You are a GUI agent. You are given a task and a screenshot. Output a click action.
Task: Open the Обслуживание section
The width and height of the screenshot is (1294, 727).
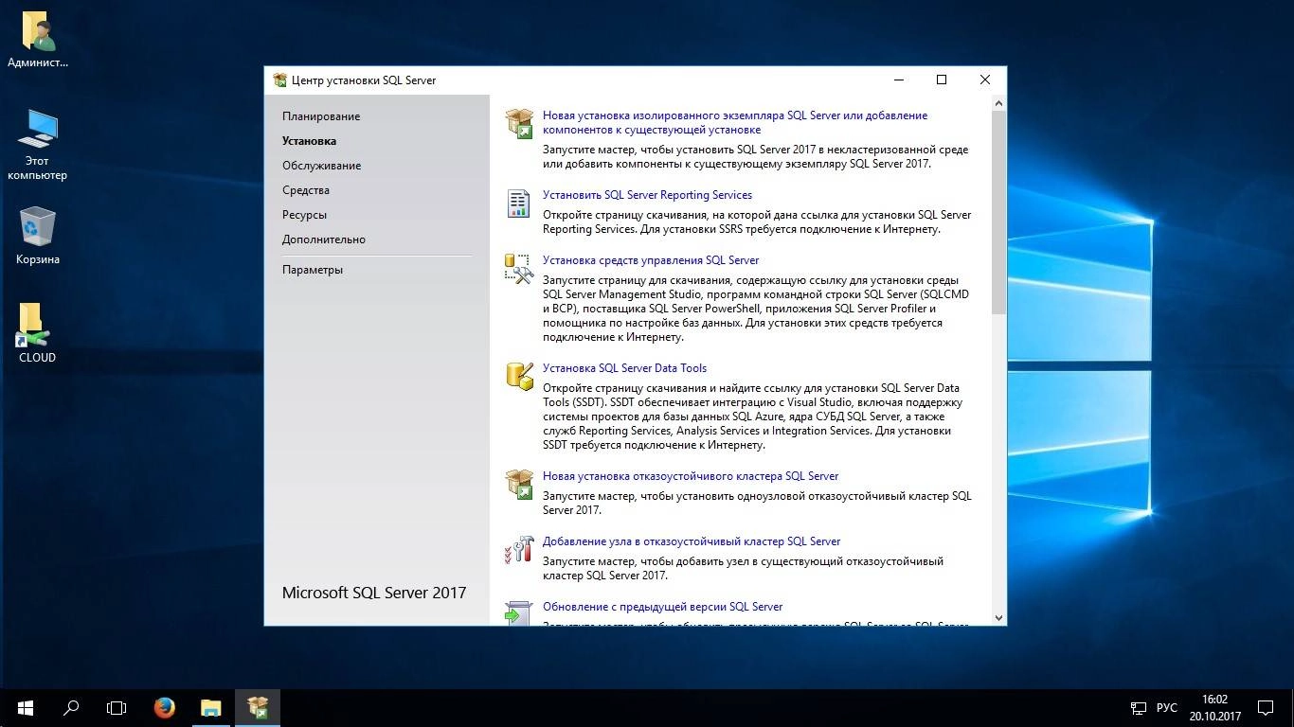(x=321, y=166)
